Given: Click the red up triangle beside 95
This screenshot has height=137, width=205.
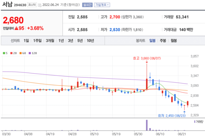Looking at the screenshot, I should [x=17, y=28].
